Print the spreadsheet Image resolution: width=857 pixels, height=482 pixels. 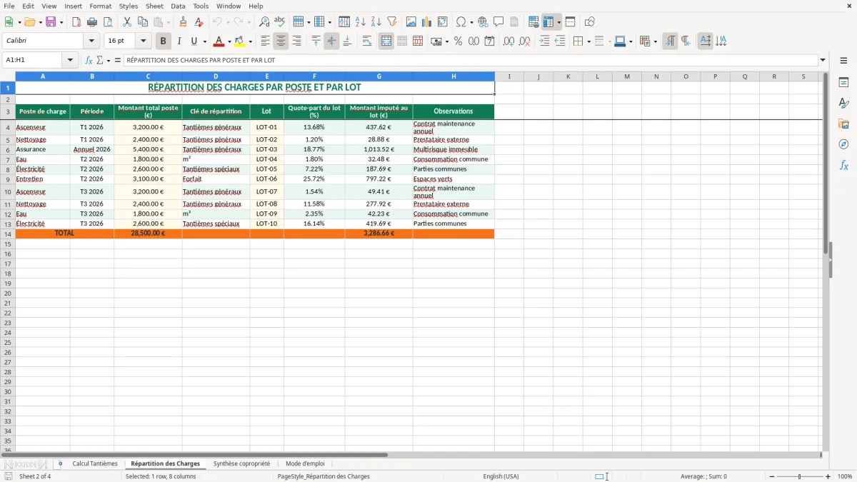pos(92,22)
